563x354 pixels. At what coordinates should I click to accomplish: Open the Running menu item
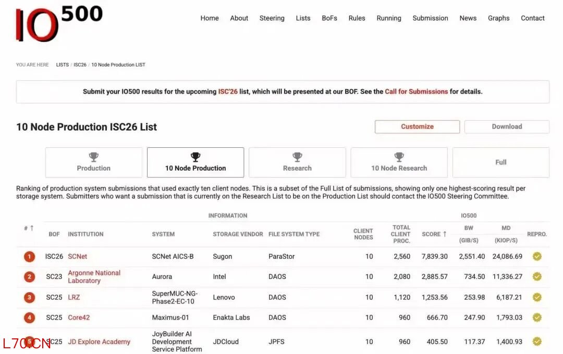pyautogui.click(x=389, y=18)
